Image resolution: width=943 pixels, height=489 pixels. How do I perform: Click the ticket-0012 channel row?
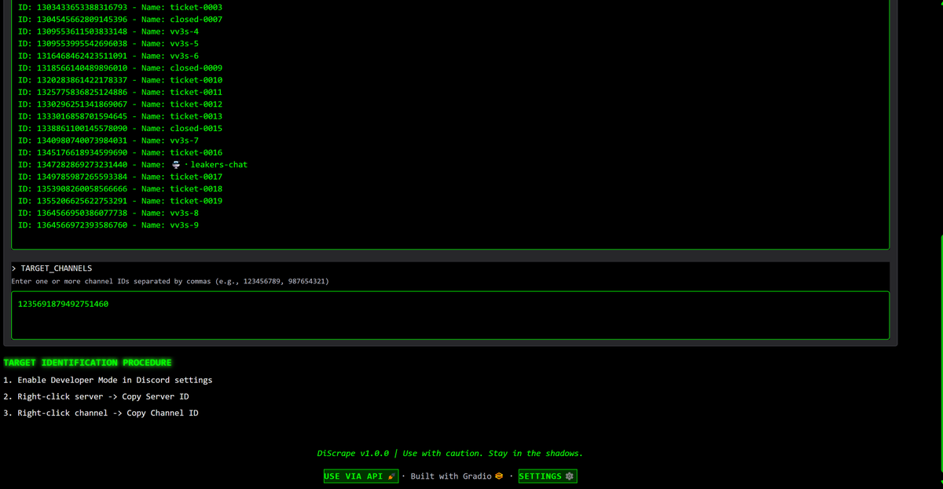[x=119, y=104]
